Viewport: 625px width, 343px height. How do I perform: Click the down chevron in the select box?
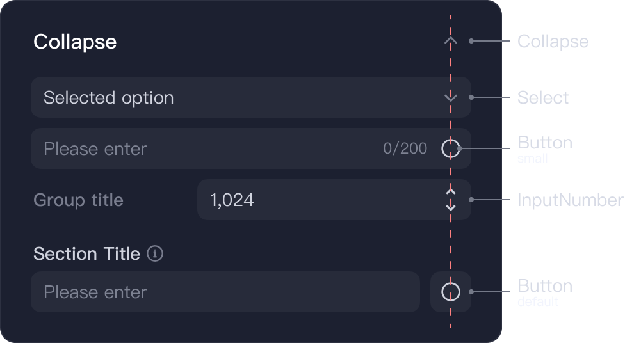(x=451, y=98)
